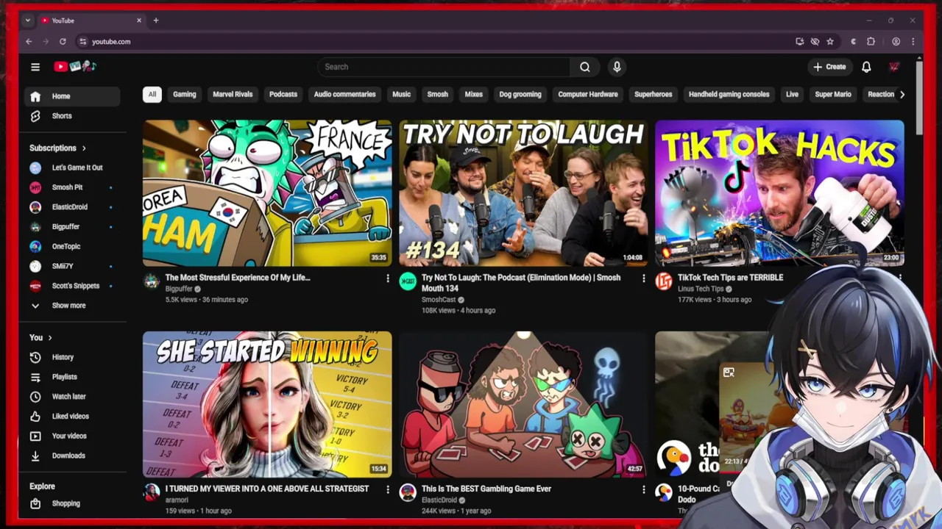Select the Podcasts chip
The height and width of the screenshot is (529, 942).
tap(283, 94)
